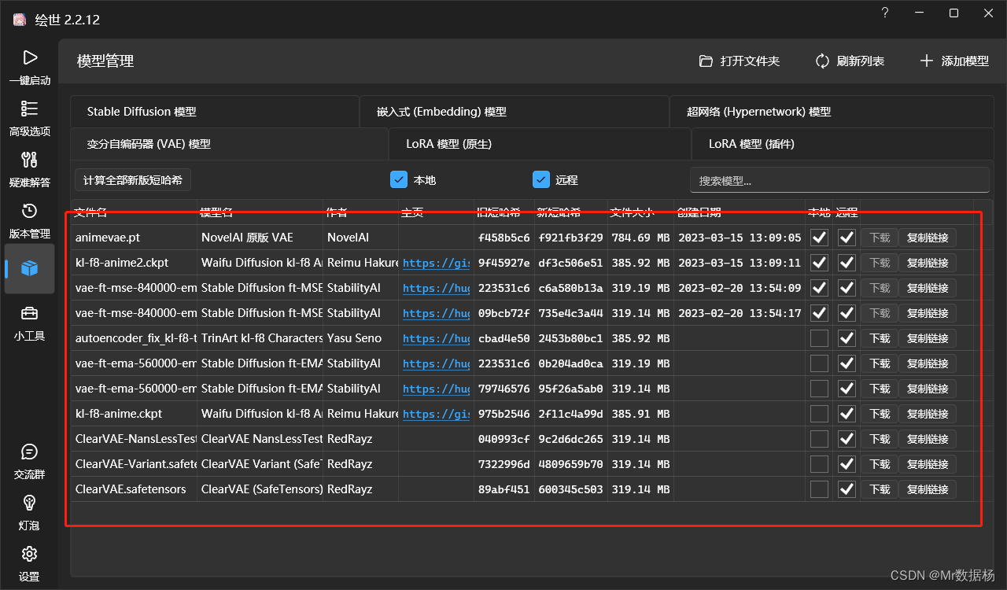Switch to Stable Diffusion 模型 tab
This screenshot has height=590, width=1007.
[214, 112]
